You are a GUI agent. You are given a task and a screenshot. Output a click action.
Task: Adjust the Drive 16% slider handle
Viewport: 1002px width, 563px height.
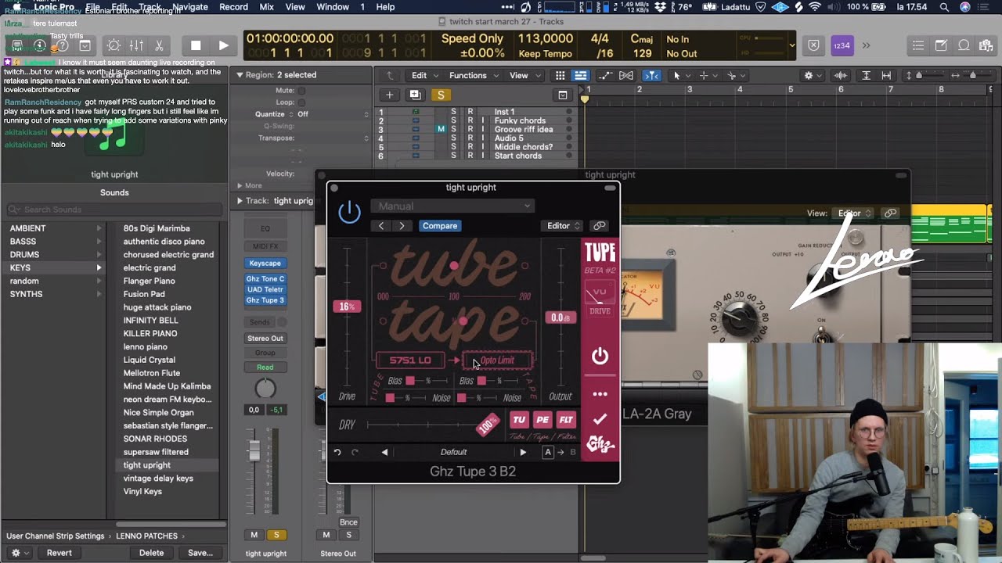pos(346,307)
